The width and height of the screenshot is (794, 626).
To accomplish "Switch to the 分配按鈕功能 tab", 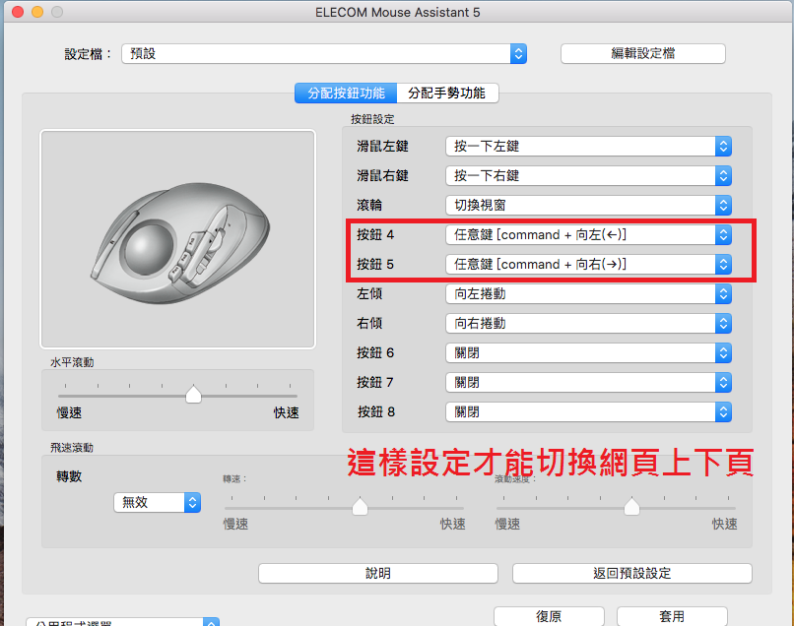I will point(346,94).
